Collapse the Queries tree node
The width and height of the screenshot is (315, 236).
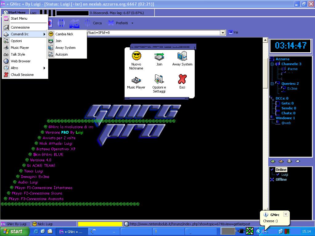[x=272, y=84]
